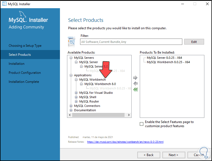The width and height of the screenshot is (212, 161).
Task: Collapse the Applications tree node
Action: coord(71,75)
